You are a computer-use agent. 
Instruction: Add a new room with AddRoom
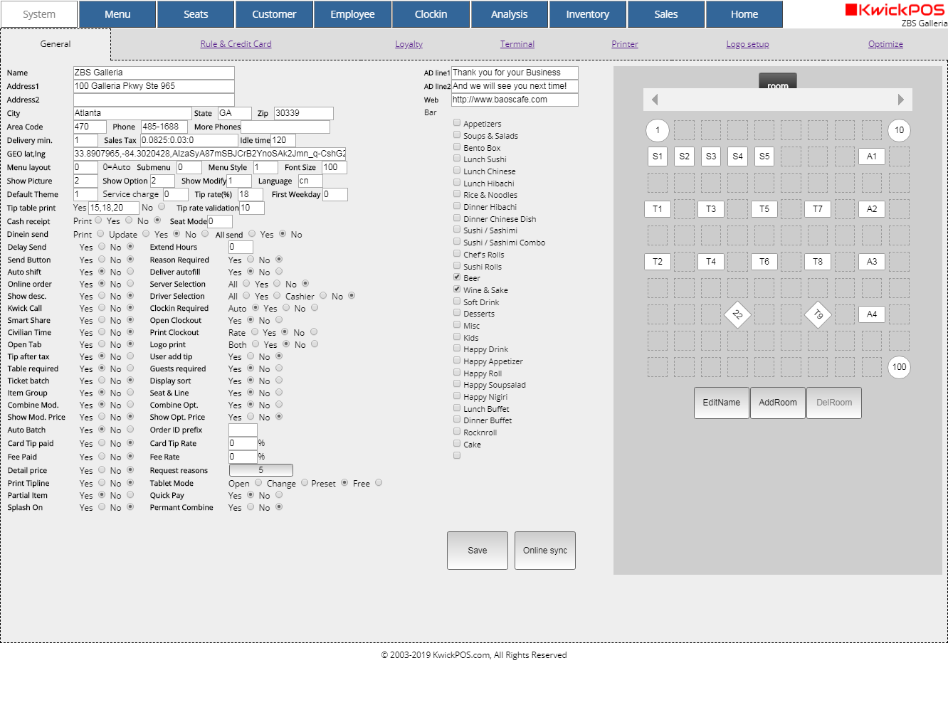click(x=778, y=403)
